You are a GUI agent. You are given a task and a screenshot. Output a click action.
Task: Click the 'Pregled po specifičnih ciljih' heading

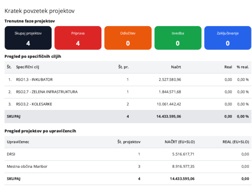pos(33,56)
